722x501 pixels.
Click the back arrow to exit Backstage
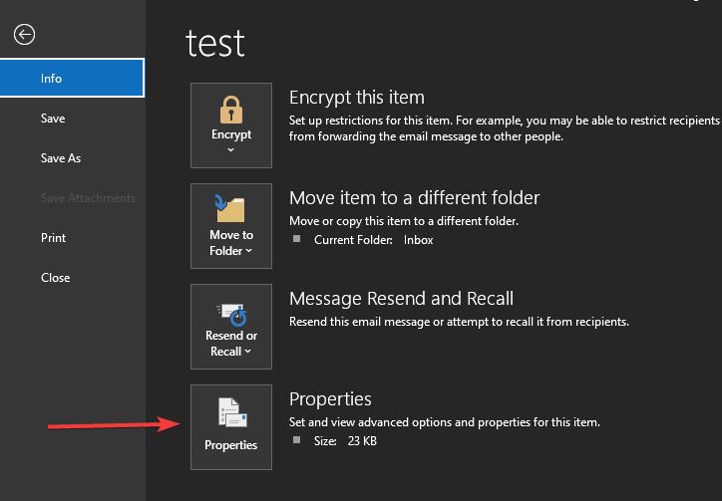point(24,35)
